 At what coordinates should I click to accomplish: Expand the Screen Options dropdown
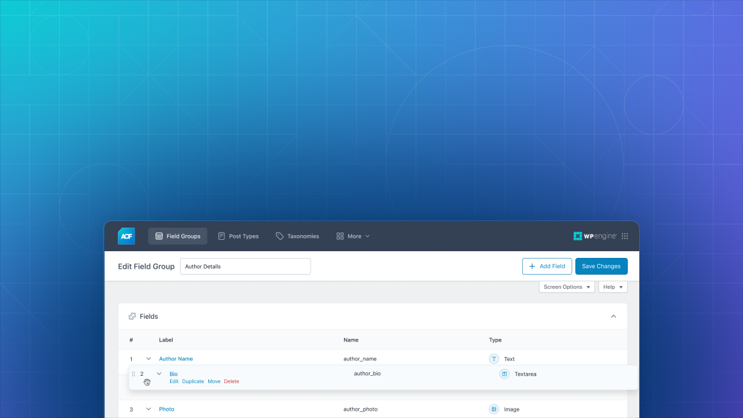coord(566,287)
